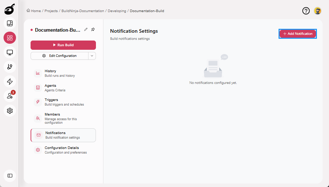This screenshot has width=329, height=187.
Task: Click the Notification Settings heading
Action: click(134, 31)
